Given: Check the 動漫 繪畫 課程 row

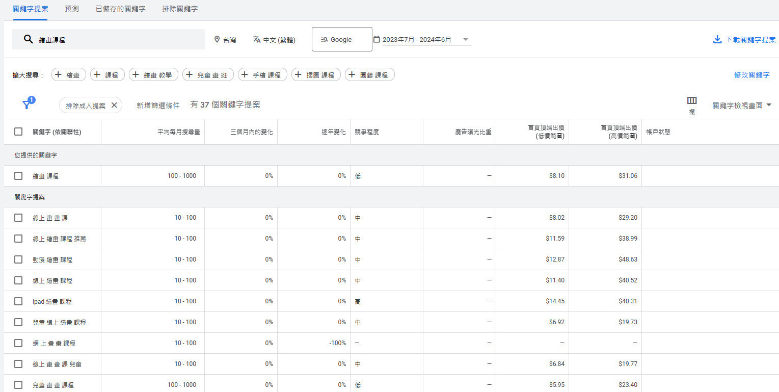Looking at the screenshot, I should tap(18, 259).
